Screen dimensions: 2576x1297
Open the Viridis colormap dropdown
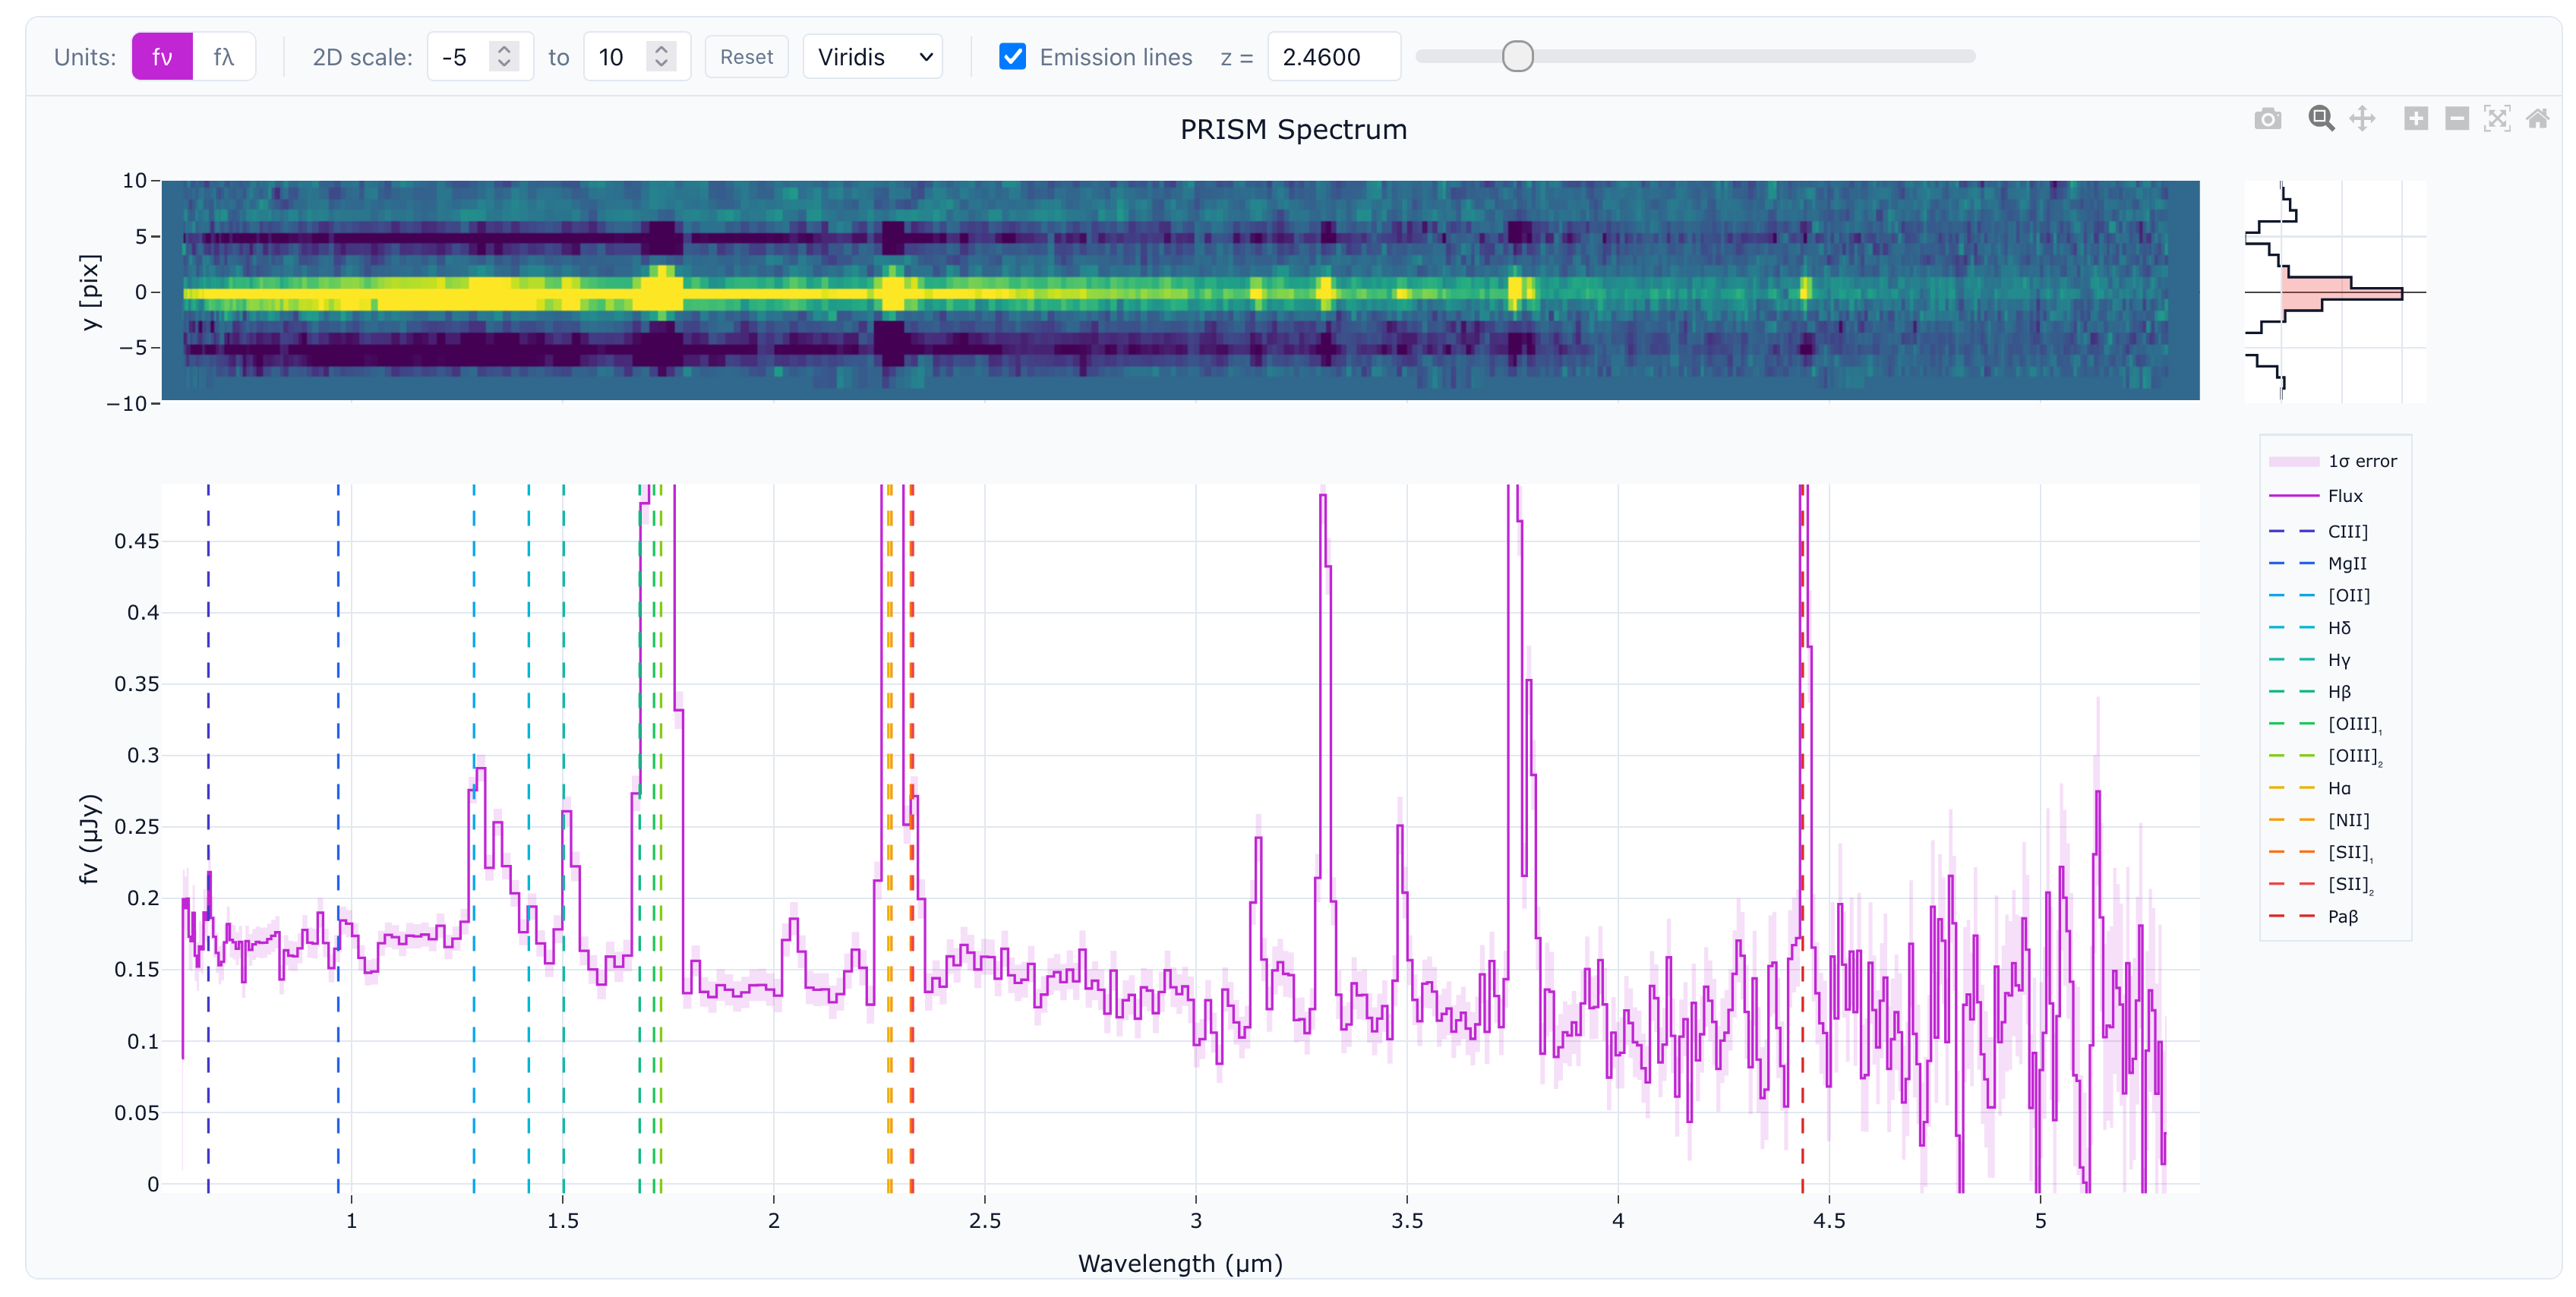(871, 56)
